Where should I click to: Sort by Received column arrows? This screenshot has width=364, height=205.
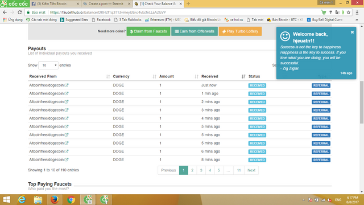pyautogui.click(x=243, y=76)
